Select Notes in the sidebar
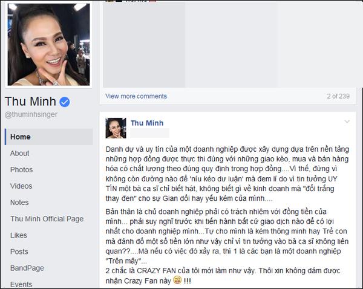 click(19, 203)
